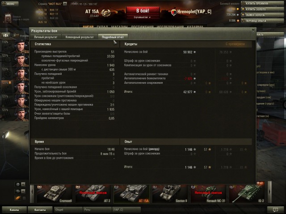Switch to the Личный результат tab
Screen dimensions: 286x214
click(46, 37)
